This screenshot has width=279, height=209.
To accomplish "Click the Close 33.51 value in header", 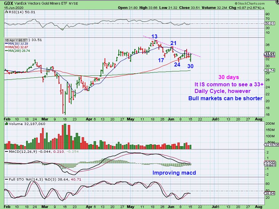I will point(189,8).
